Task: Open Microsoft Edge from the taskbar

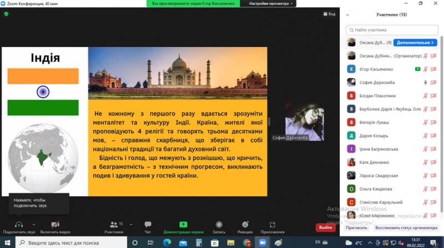Action: pyautogui.click(x=167, y=242)
